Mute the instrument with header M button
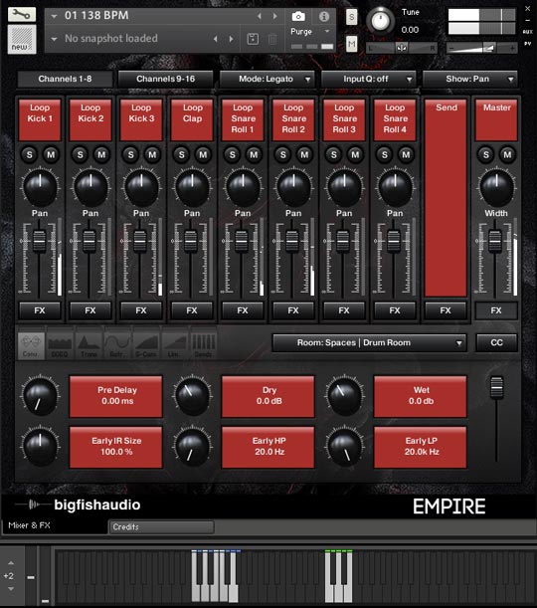 351,44
